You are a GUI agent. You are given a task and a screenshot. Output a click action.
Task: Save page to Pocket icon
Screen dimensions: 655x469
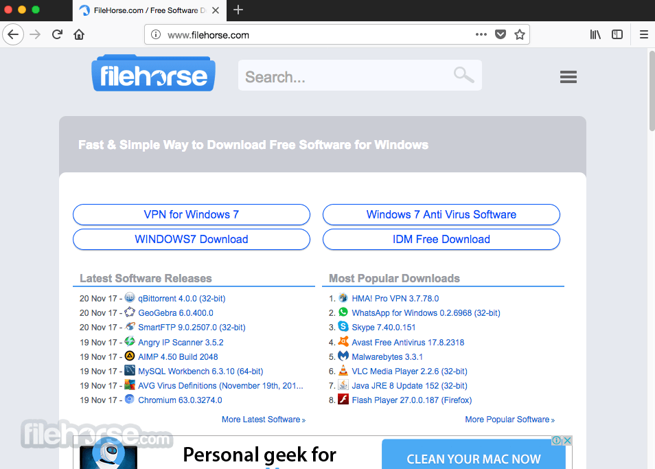[x=501, y=34]
